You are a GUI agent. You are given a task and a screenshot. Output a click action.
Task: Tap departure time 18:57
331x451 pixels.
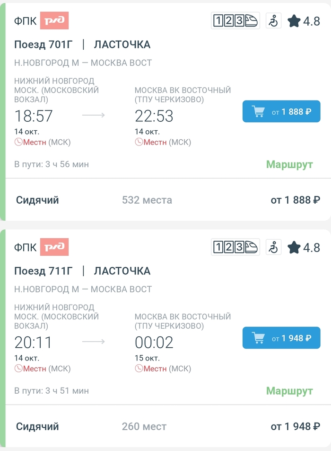click(x=34, y=116)
